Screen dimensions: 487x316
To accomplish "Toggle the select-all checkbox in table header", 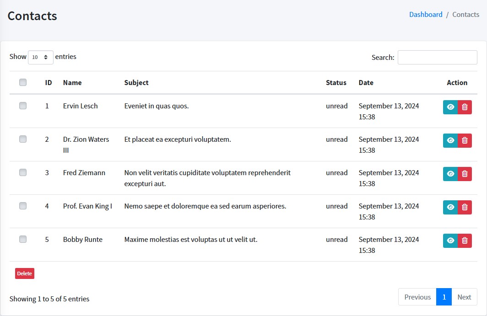I will pos(23,82).
